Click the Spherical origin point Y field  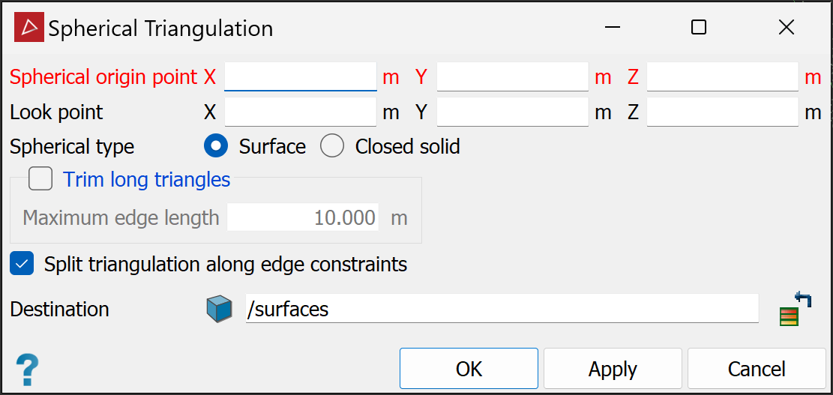click(x=513, y=77)
